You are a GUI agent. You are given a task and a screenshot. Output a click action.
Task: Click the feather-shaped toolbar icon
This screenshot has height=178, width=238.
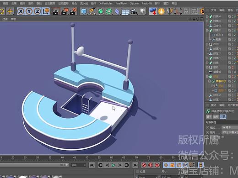coord(170,11)
